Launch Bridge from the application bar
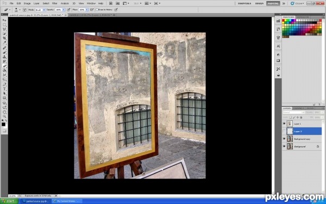This screenshot has height=204, width=326. (x=111, y=3)
